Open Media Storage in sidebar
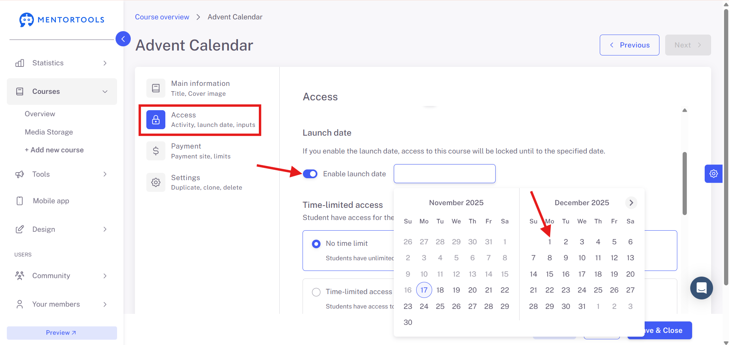 (x=49, y=132)
